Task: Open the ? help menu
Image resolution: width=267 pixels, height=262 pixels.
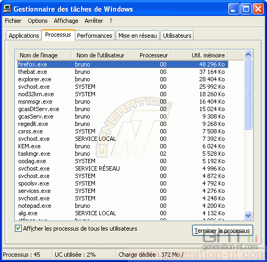Action: coord(111,21)
